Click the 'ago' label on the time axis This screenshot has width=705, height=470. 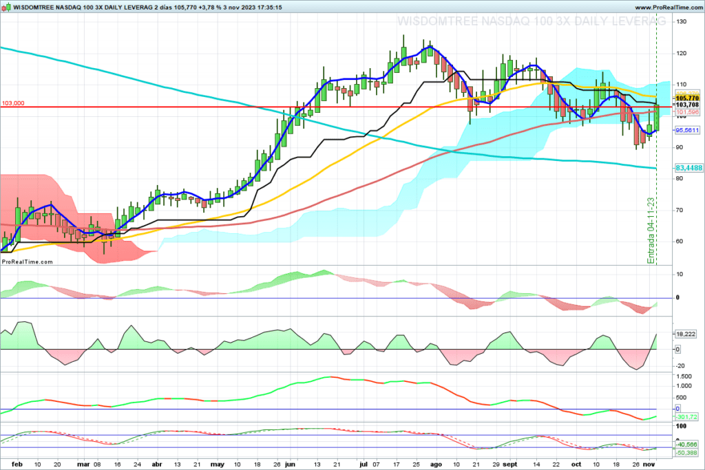point(436,464)
